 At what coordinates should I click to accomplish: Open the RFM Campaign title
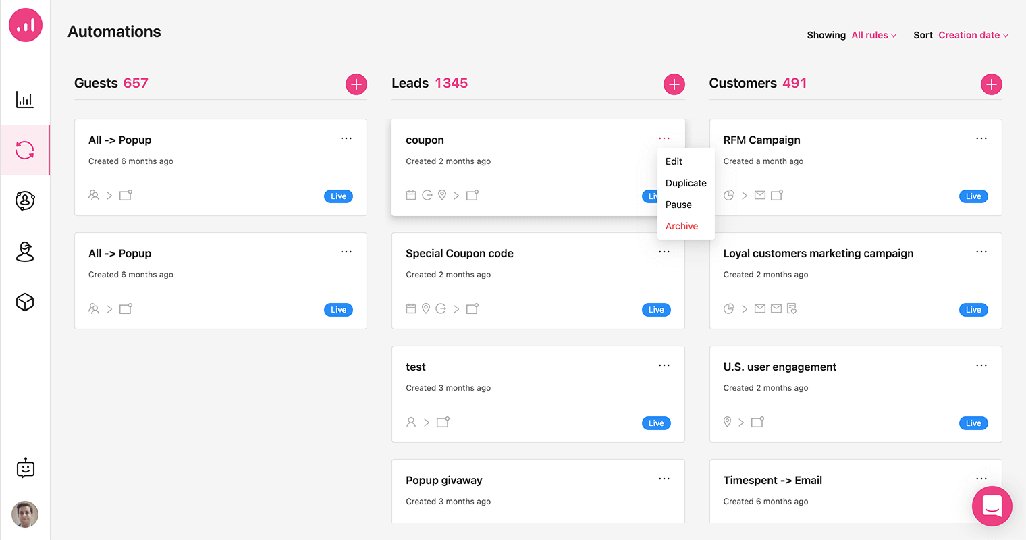(761, 140)
